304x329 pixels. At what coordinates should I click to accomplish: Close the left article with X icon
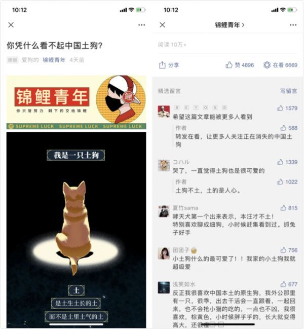[11, 25]
